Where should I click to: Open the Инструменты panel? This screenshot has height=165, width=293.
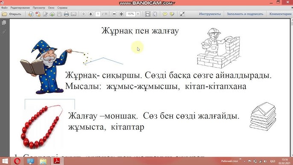[x=210, y=14]
